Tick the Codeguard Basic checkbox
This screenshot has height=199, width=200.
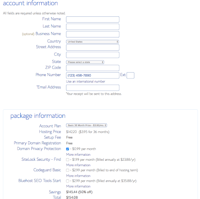pyautogui.click(x=68, y=170)
